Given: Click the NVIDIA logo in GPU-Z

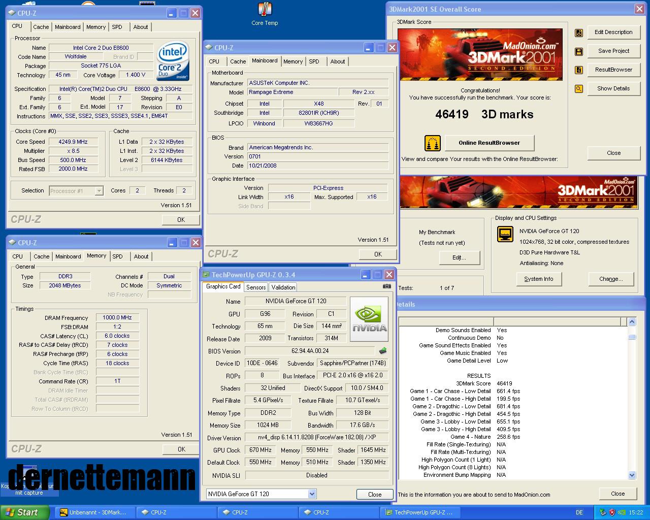Looking at the screenshot, I should click(x=369, y=319).
